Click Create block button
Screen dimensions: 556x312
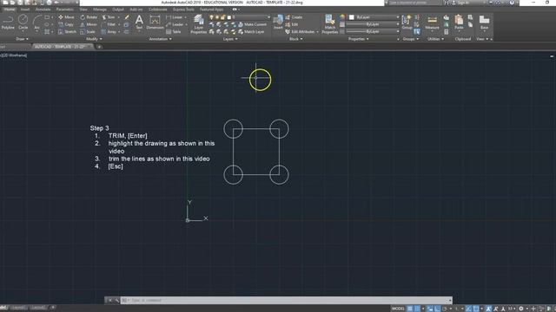(294, 17)
